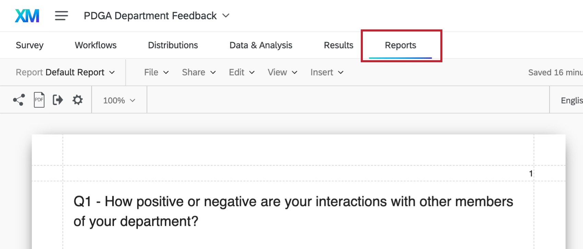
Task: Open the File menu
Action: pos(156,73)
